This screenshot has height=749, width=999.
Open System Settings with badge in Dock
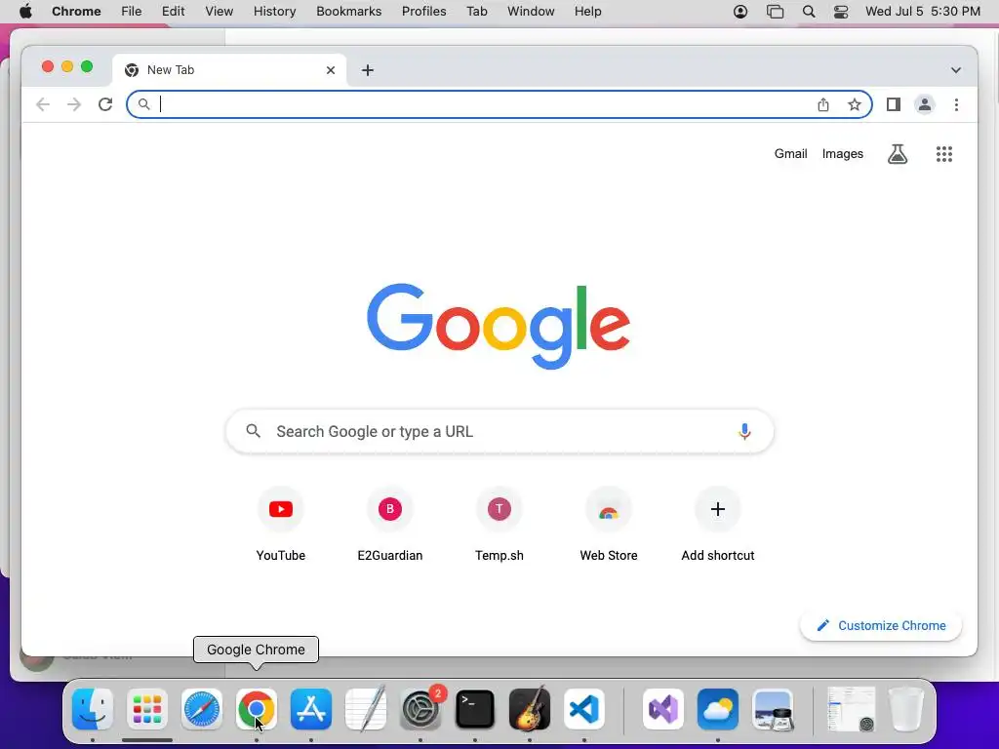420,709
